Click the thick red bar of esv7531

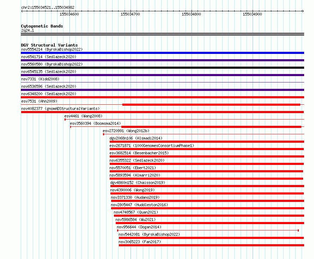(211, 105)
